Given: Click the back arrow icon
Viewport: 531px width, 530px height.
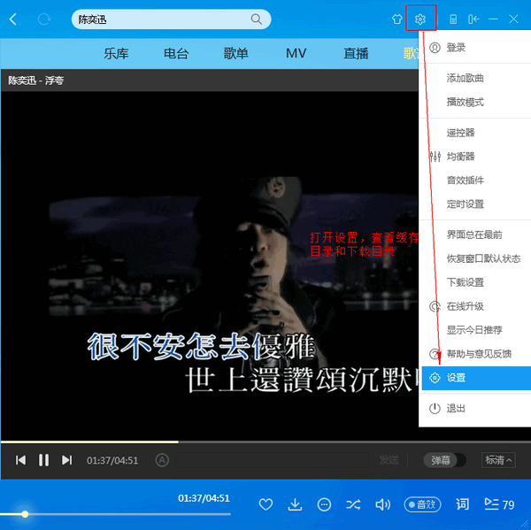Looking at the screenshot, I should tap(13, 19).
